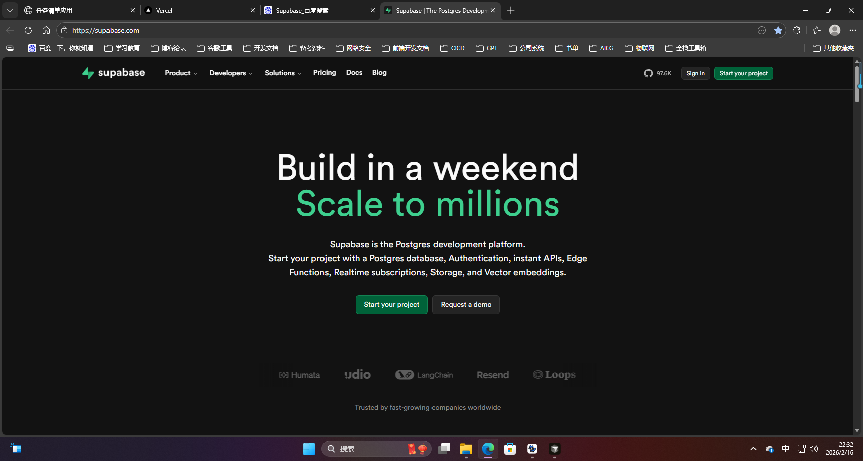The image size is (863, 461).
Task: Open the Docs link in navigation
Action: click(354, 73)
